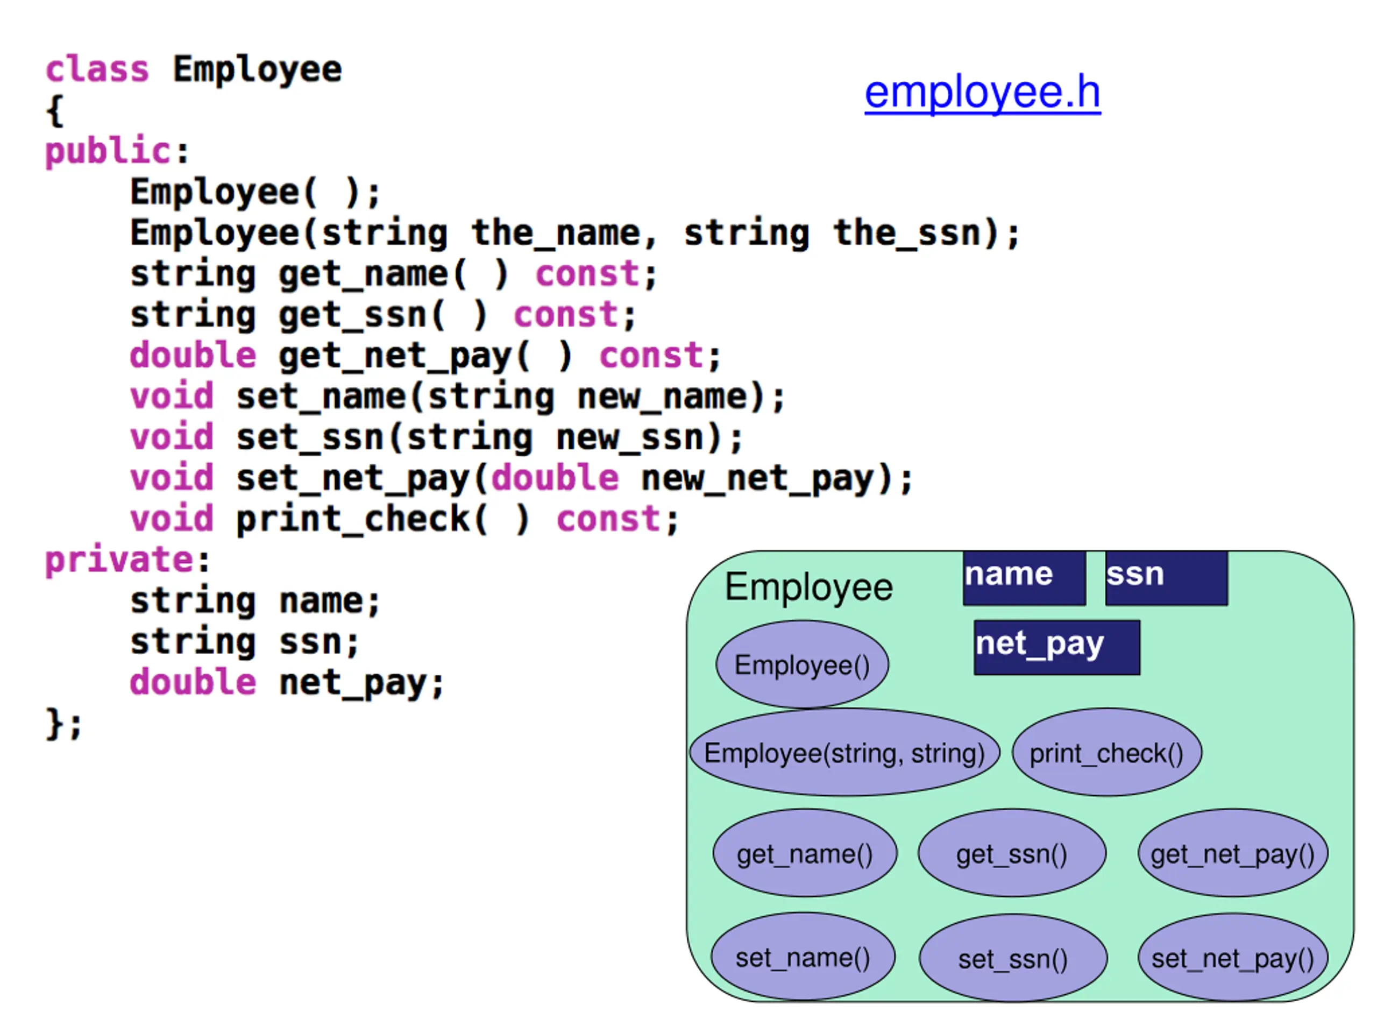The width and height of the screenshot is (1377, 1033).
Task: Click the private: keyword in the code
Action: [x=127, y=559]
